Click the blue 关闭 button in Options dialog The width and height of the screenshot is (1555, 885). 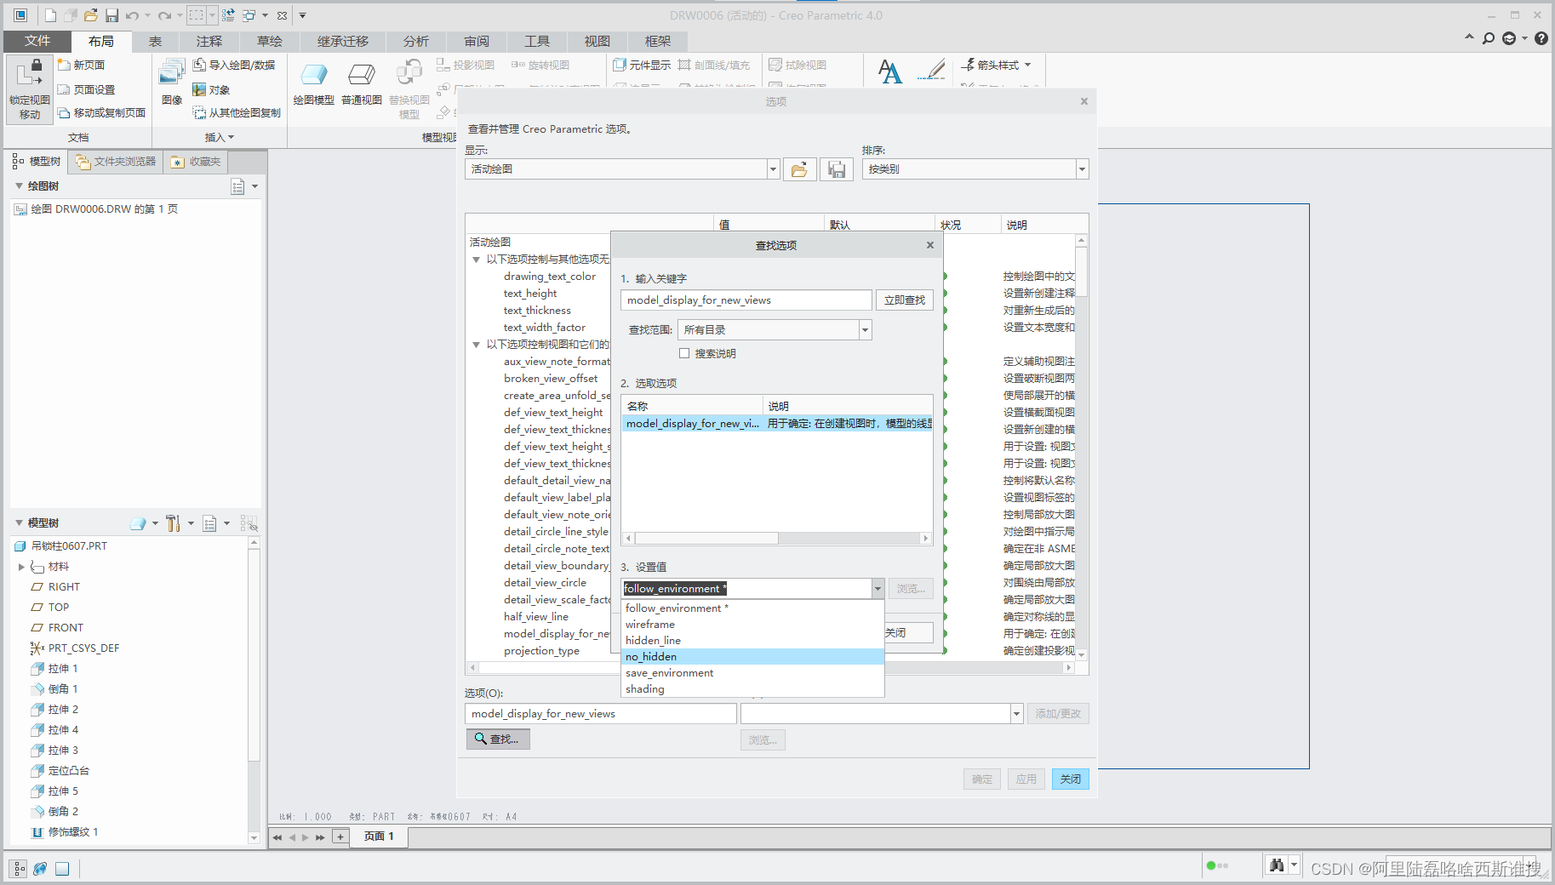click(1071, 779)
